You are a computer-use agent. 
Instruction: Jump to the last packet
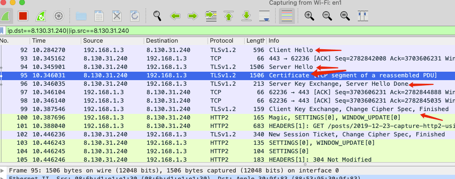(x=247, y=16)
